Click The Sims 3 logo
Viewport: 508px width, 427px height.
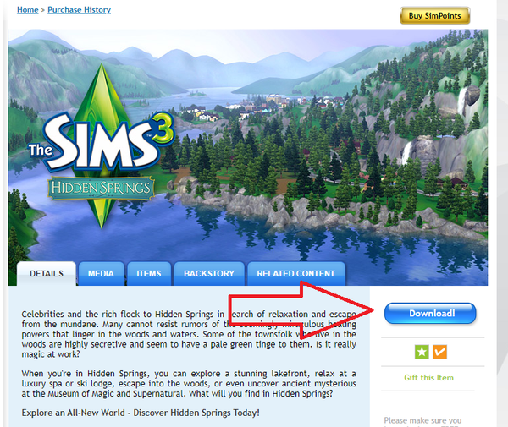coord(102,142)
